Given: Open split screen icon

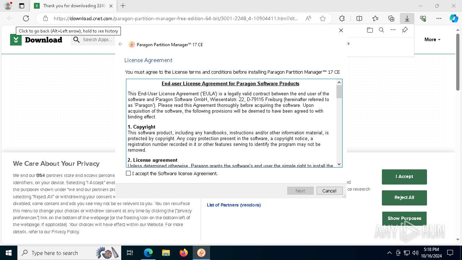Looking at the screenshot, I should point(359,18).
